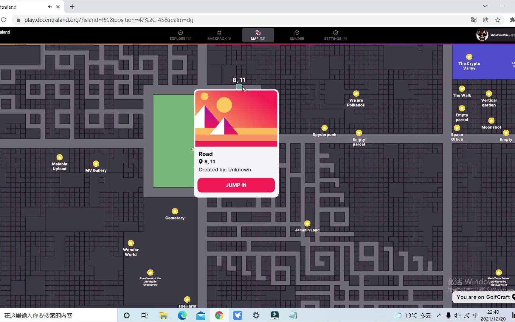Expand the tab search chevron
This screenshot has height=322, width=515.
click(485, 6)
